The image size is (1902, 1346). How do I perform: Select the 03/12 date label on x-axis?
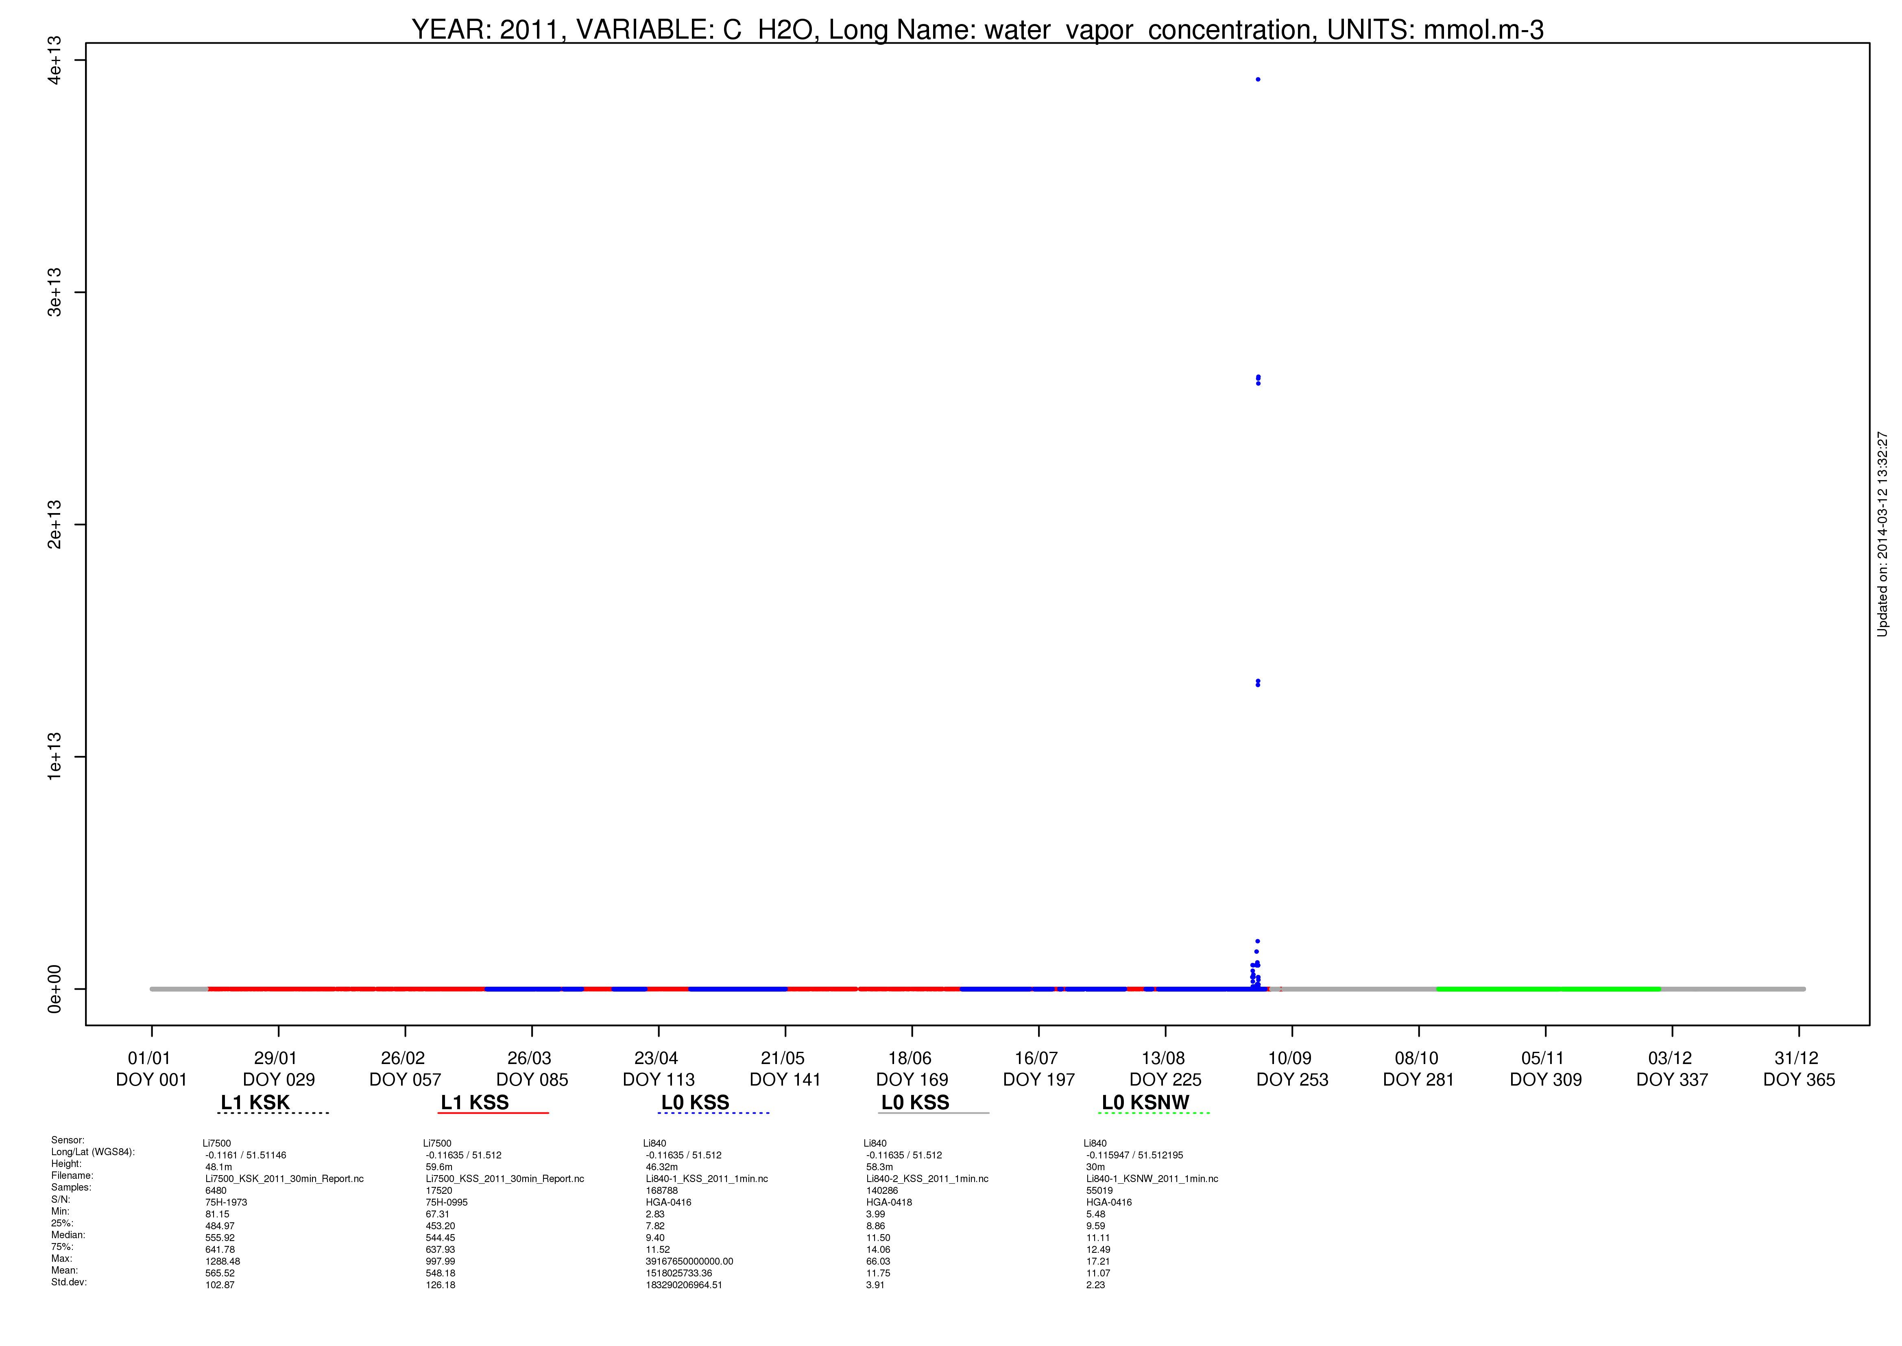(x=1670, y=1058)
